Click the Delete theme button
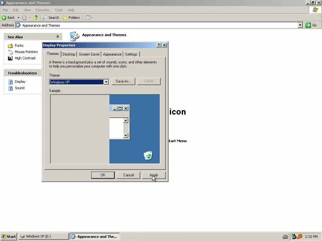Image resolution: width=322 pixels, height=241 pixels. (x=149, y=81)
